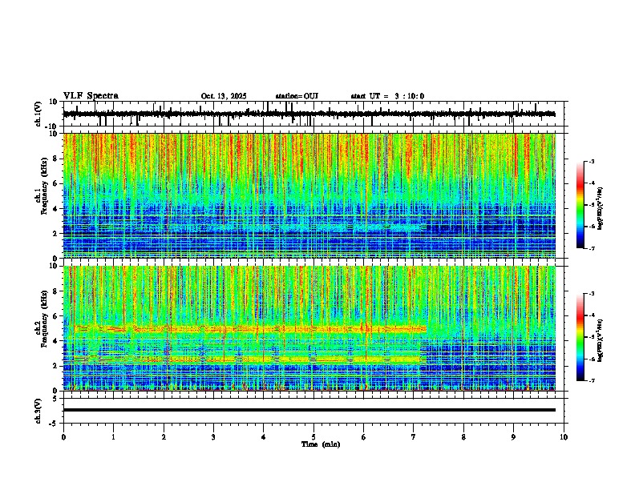Click time axis tick label "4"

click(x=264, y=437)
